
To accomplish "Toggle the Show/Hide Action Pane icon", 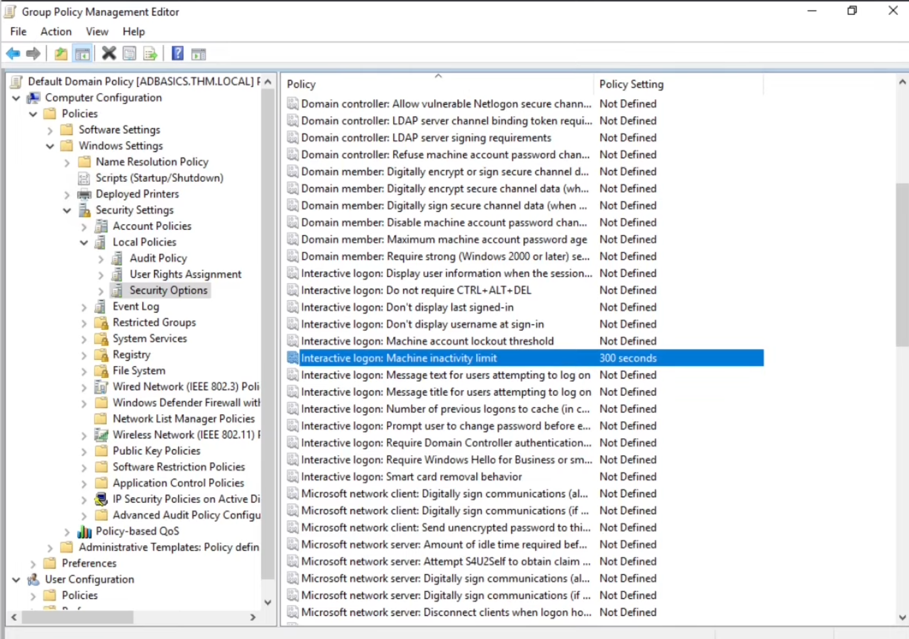I will [x=198, y=53].
